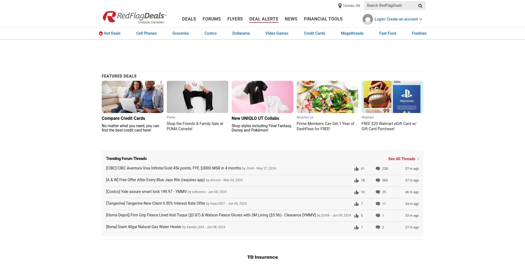Click thumbs-up icon on CIBC Aventura thread
The image size is (525, 271).
pyautogui.click(x=357, y=169)
